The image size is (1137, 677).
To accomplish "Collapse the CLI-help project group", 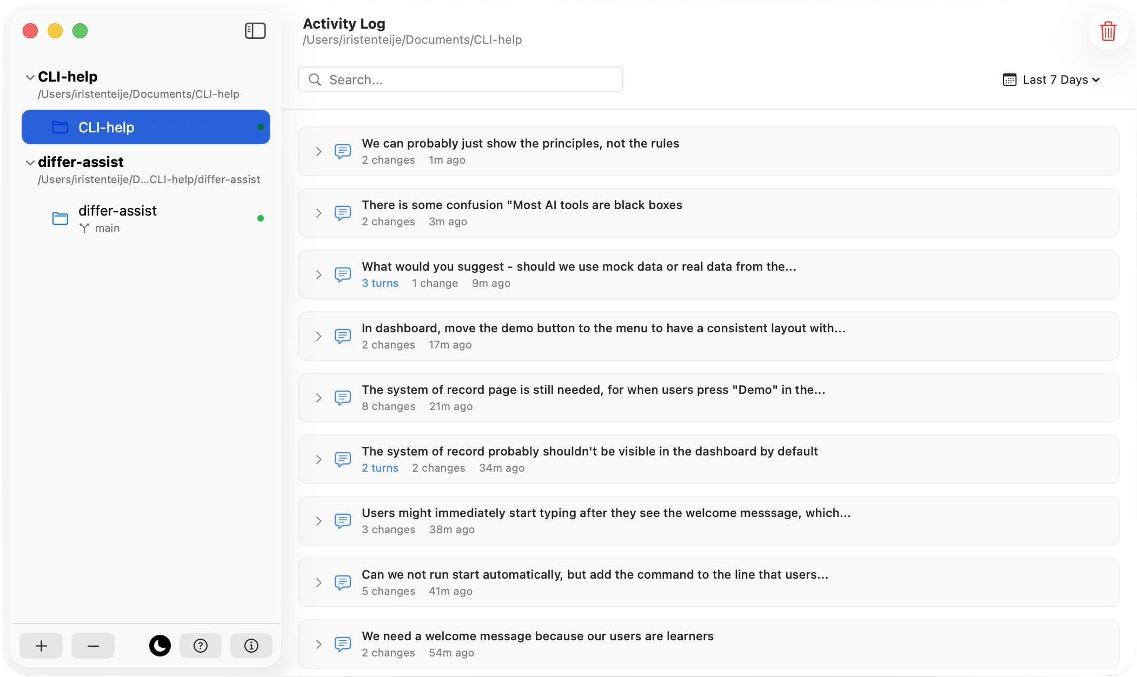I will click(x=30, y=77).
